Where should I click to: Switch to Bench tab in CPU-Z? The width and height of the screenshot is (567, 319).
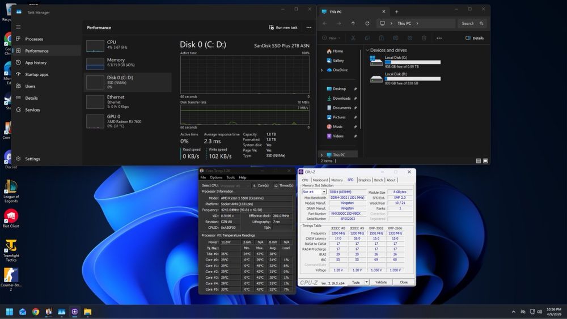pyautogui.click(x=378, y=180)
